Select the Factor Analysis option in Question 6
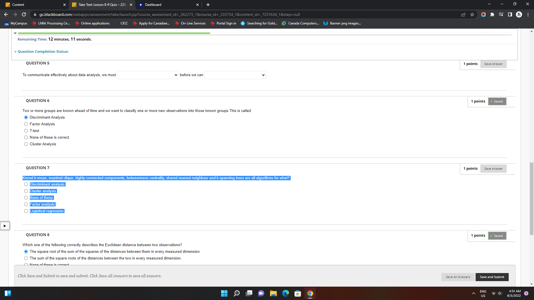 pyautogui.click(x=26, y=124)
